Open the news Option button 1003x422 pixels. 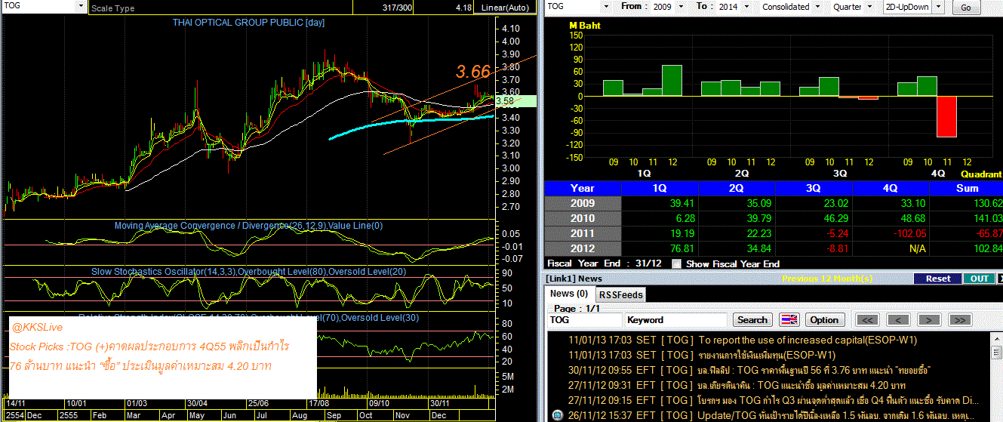(824, 320)
